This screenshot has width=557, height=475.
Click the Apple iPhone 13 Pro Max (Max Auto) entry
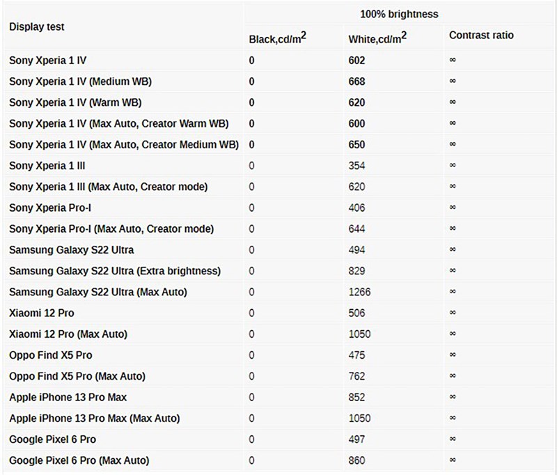(x=95, y=418)
